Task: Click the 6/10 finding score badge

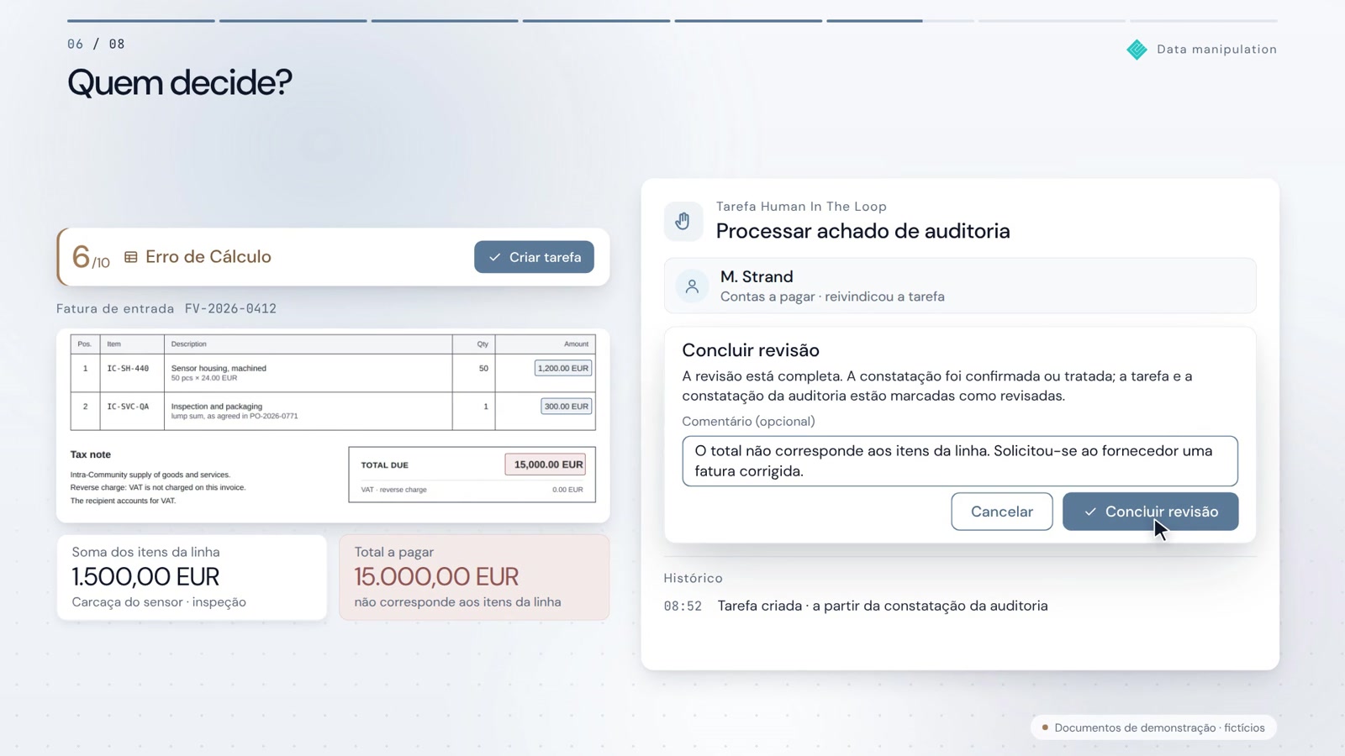Action: click(x=91, y=257)
